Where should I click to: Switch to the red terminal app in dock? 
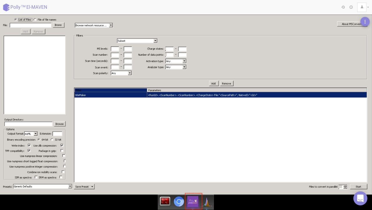pyautogui.click(x=165, y=202)
